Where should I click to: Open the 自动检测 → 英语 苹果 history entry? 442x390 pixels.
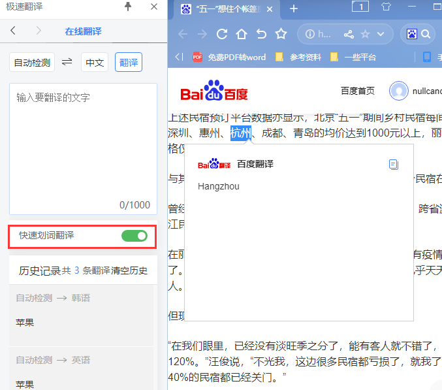[x=81, y=369]
